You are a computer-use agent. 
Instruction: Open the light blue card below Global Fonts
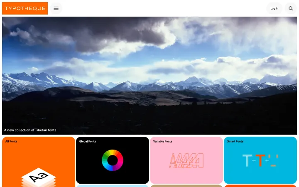click(112, 186)
